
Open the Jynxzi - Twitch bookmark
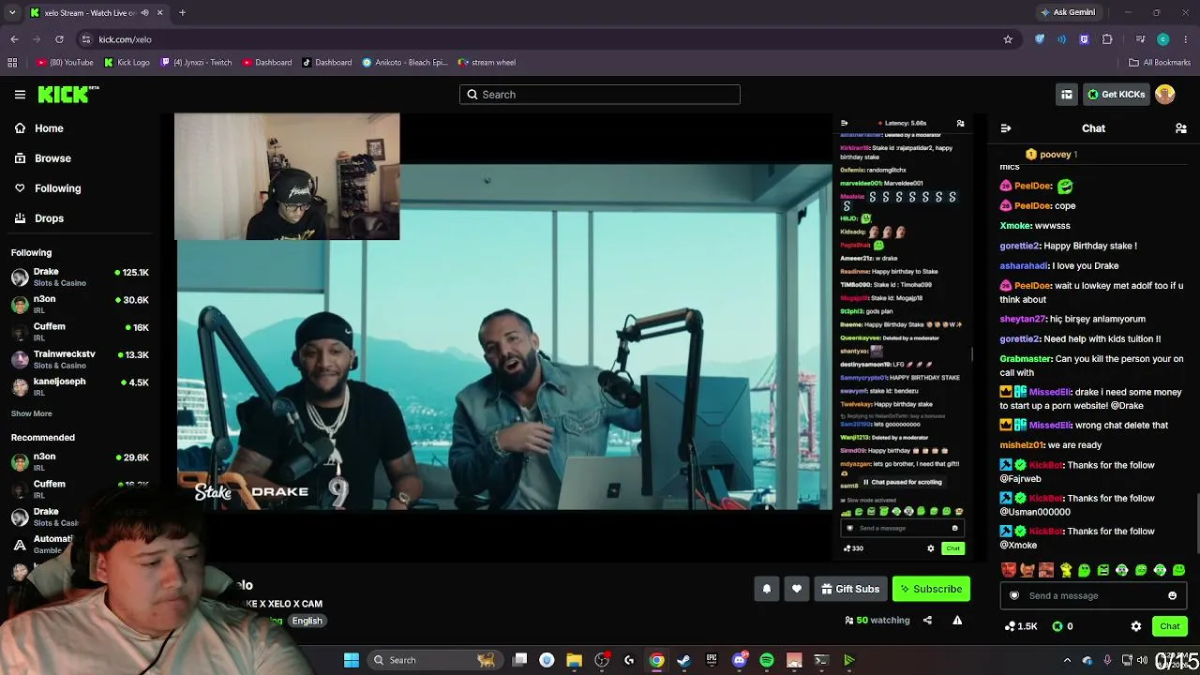click(x=197, y=63)
